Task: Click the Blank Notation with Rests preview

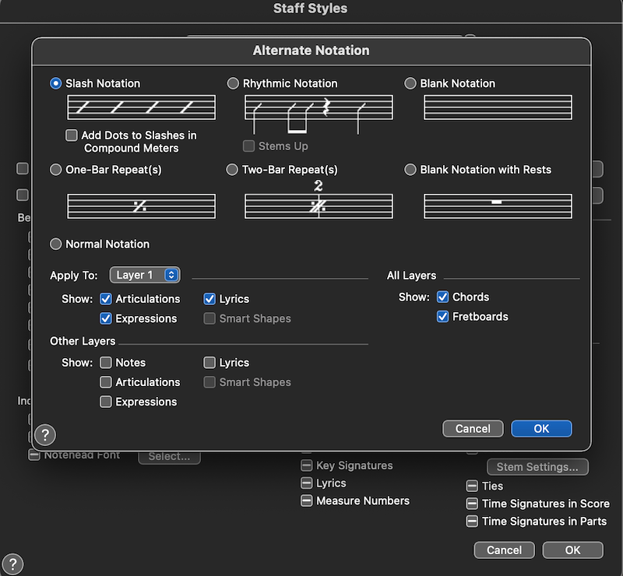Action: click(x=498, y=205)
